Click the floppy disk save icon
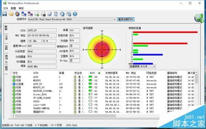Viewport: 206px width, 129px height. click(x=4, y=14)
